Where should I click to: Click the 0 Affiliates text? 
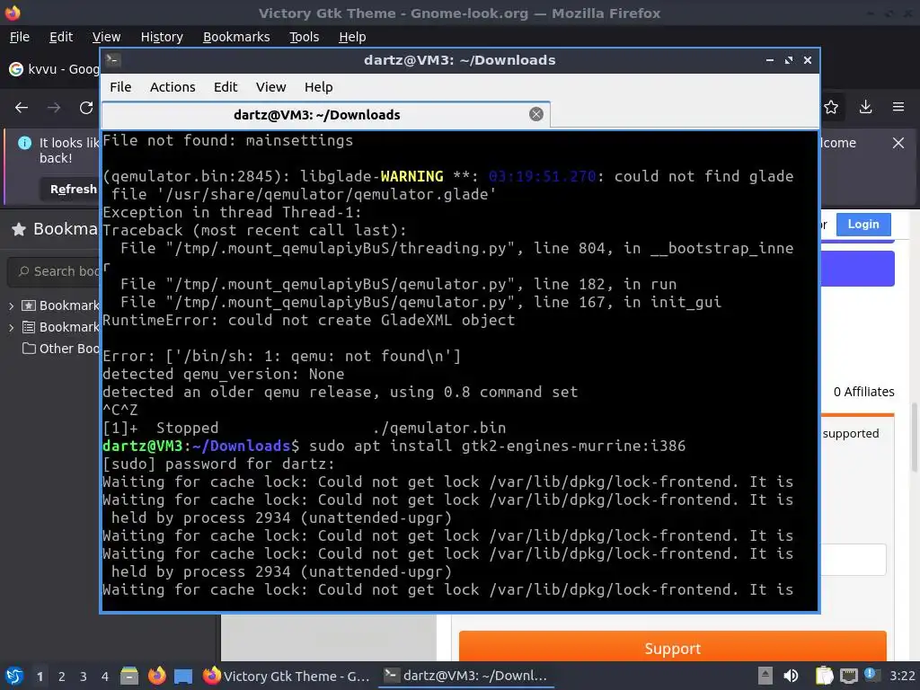pyautogui.click(x=863, y=392)
